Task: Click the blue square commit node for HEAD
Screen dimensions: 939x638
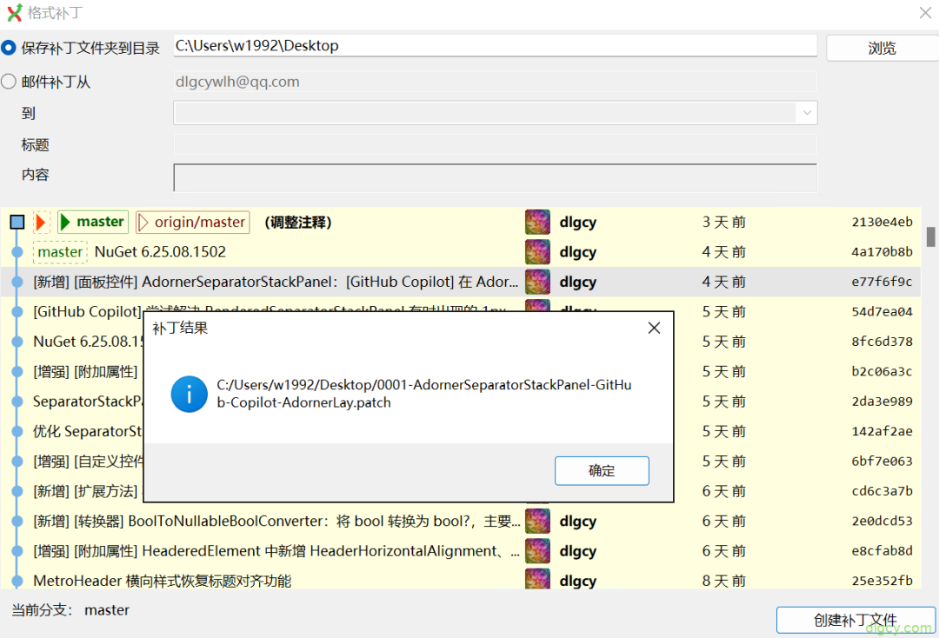Action: click(17, 222)
